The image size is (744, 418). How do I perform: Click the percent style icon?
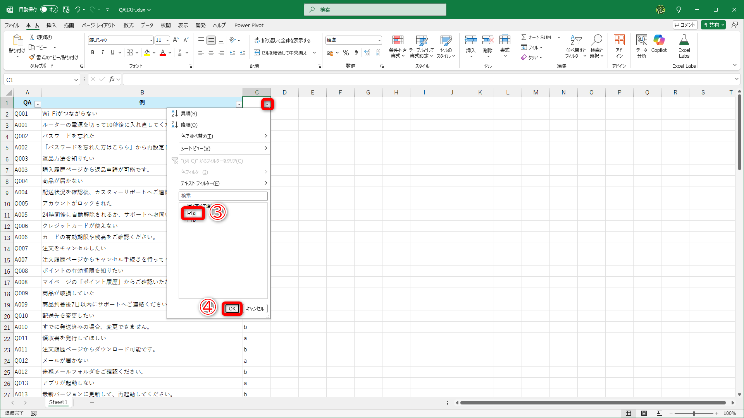346,53
